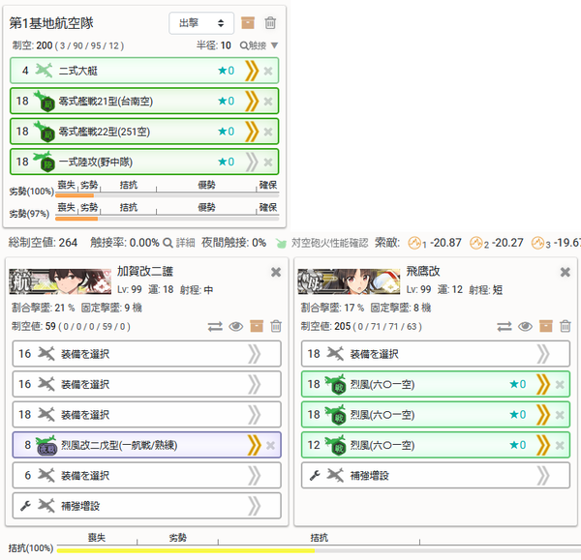Viewport: 581px width, 560px height.
Task: Select equipment for 飛鷹改 empty 18 slot
Action: pos(436,354)
